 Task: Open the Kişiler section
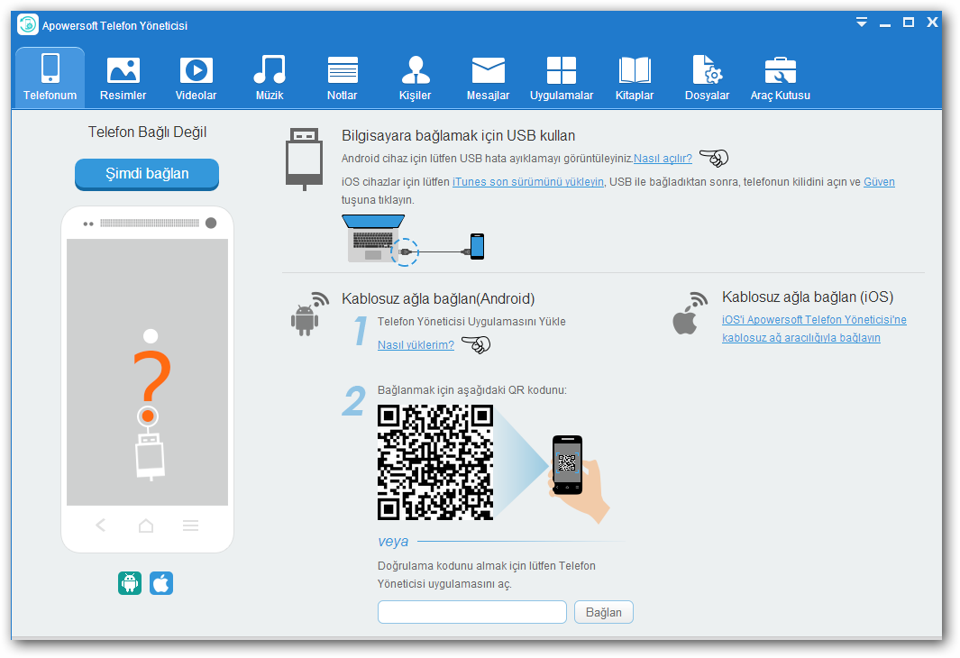click(x=416, y=78)
